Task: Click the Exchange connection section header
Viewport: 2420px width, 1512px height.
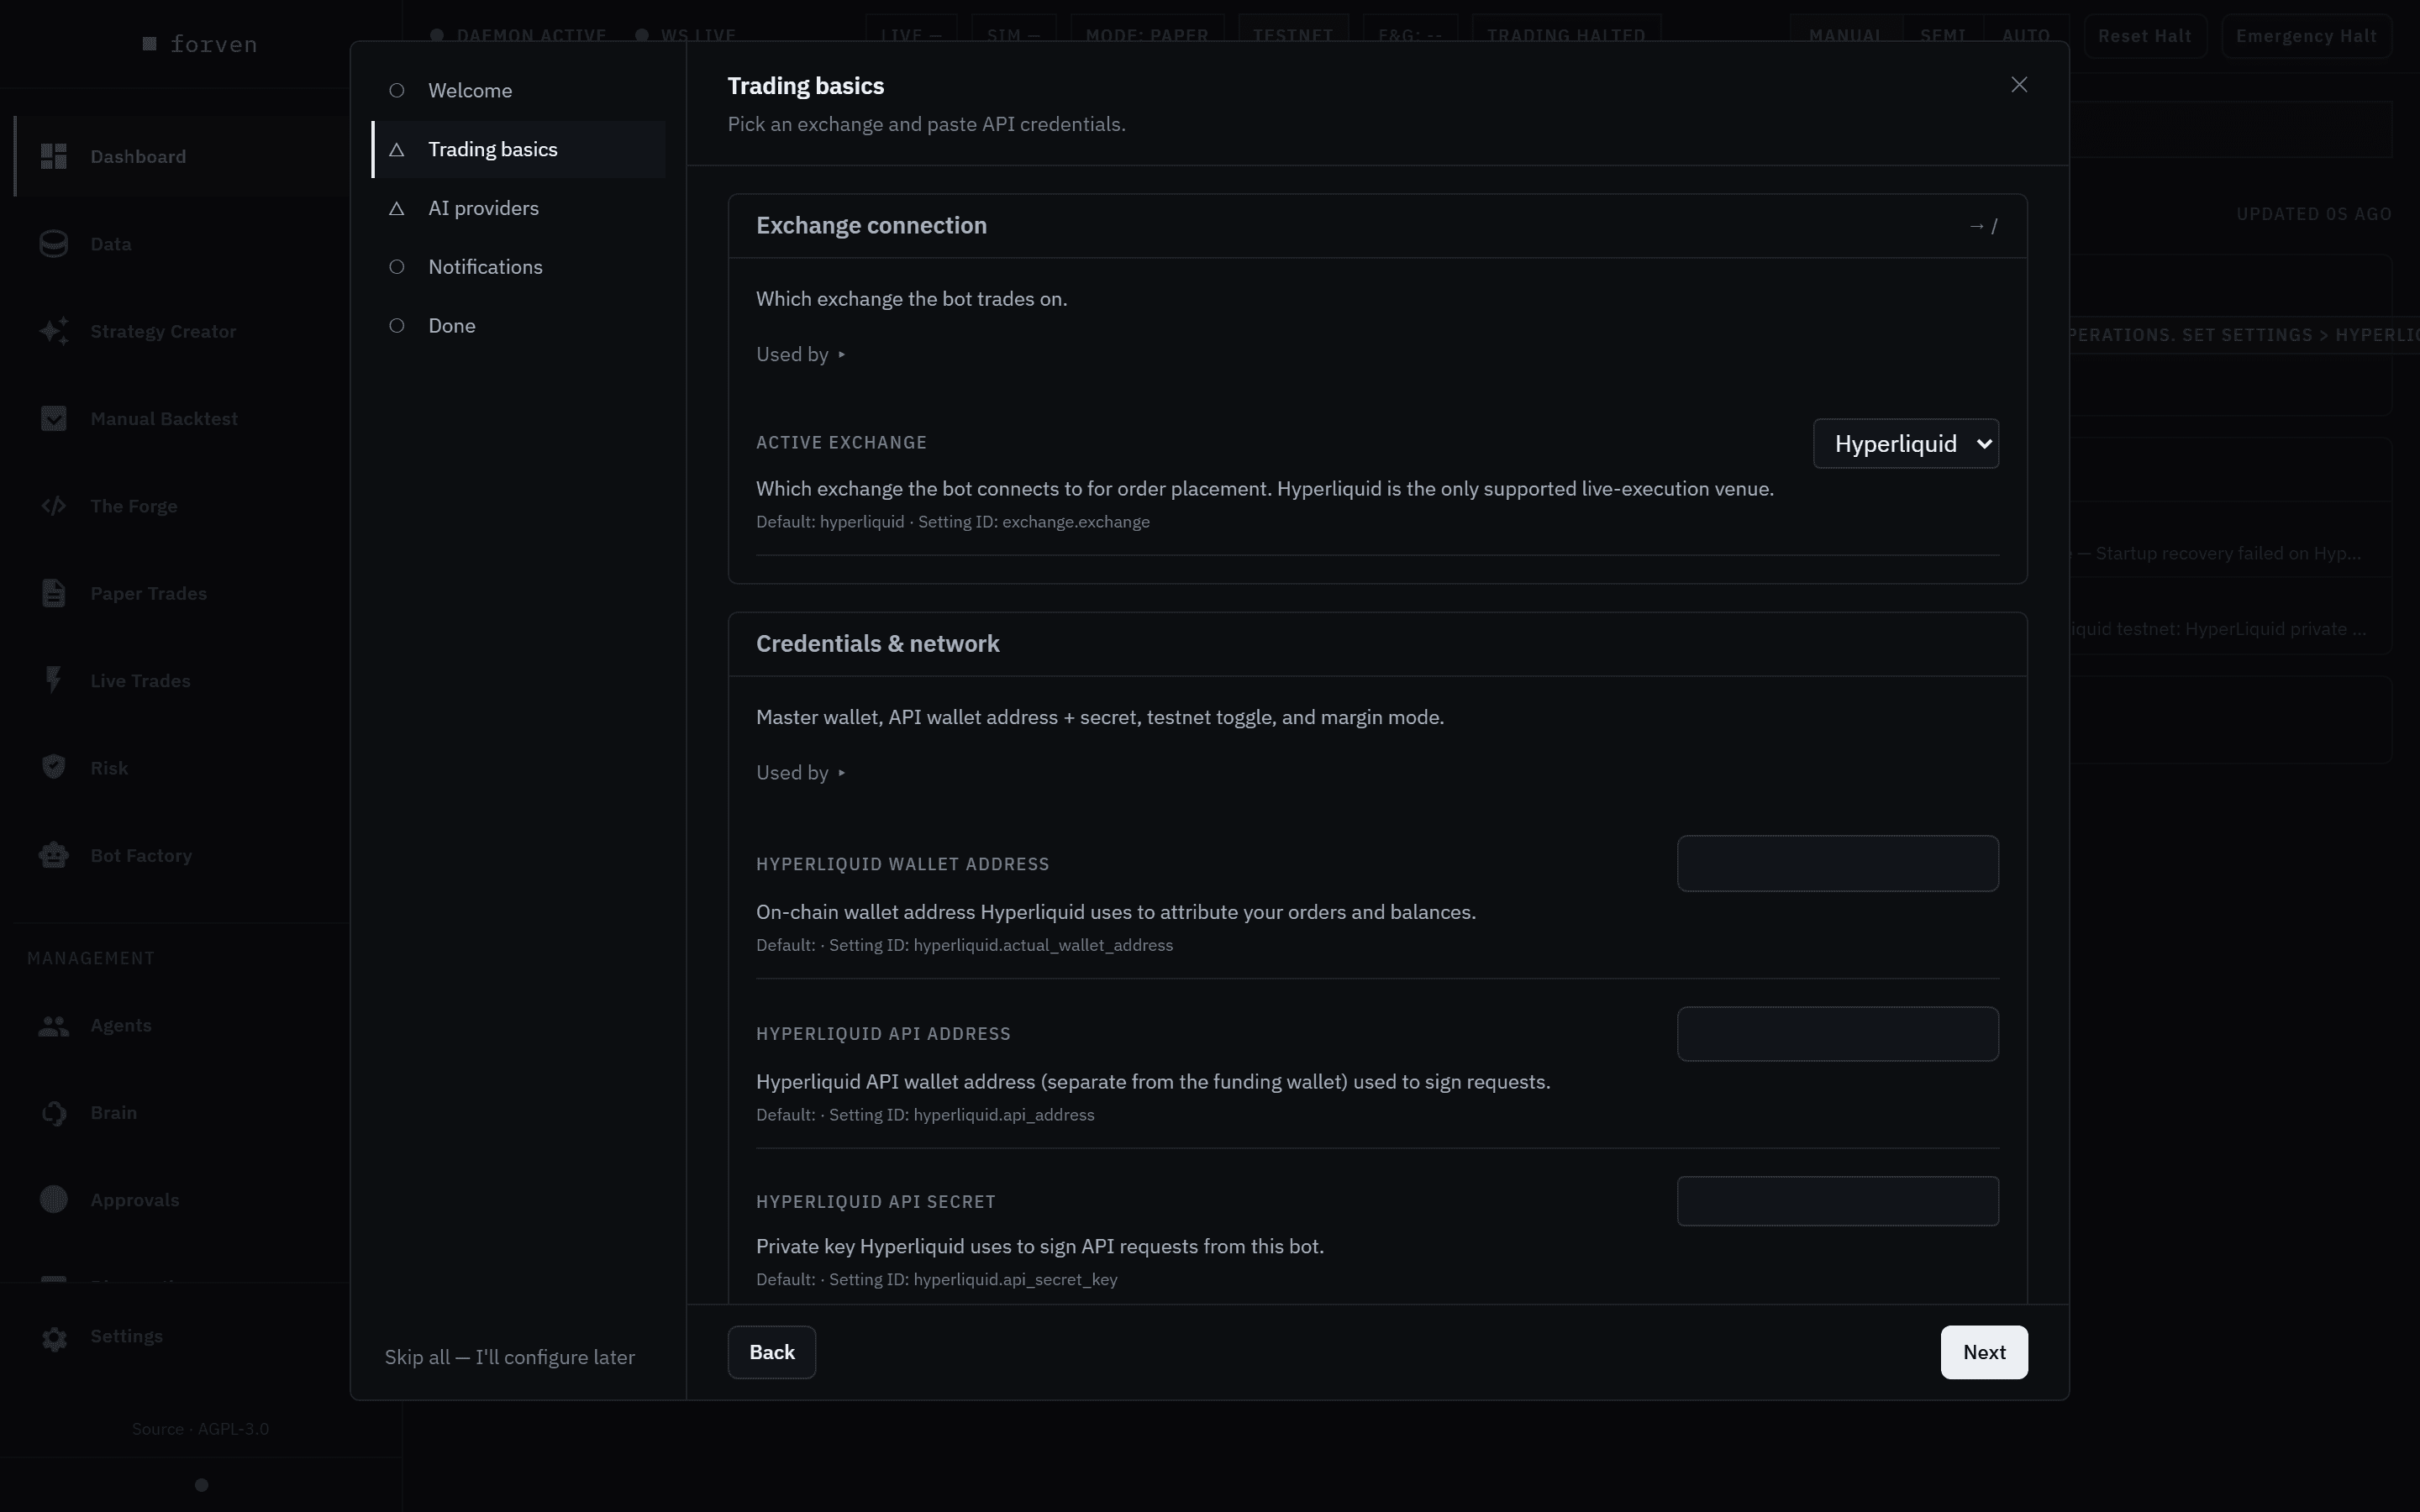Action: point(1377,226)
